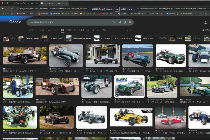Reload the page using the refresh icon
Image resolution: width=210 pixels, height=140 pixels.
click(x=12, y=8)
